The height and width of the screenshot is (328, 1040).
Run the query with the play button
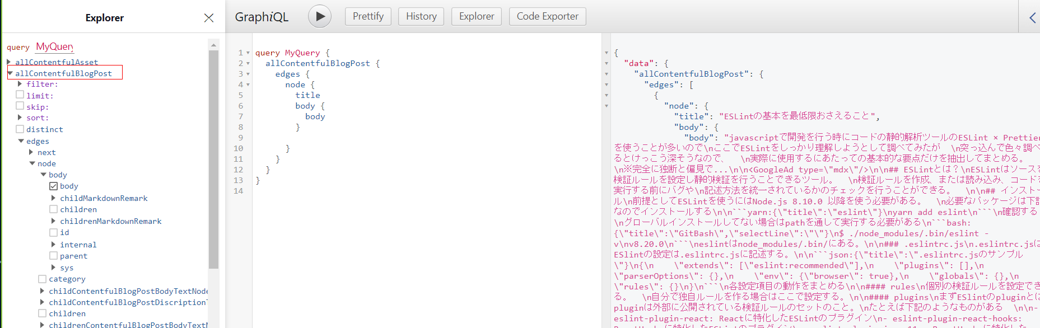pos(320,16)
